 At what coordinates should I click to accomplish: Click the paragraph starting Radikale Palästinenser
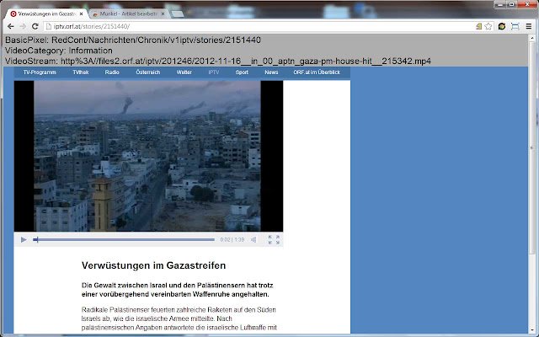pyautogui.click(x=179, y=318)
